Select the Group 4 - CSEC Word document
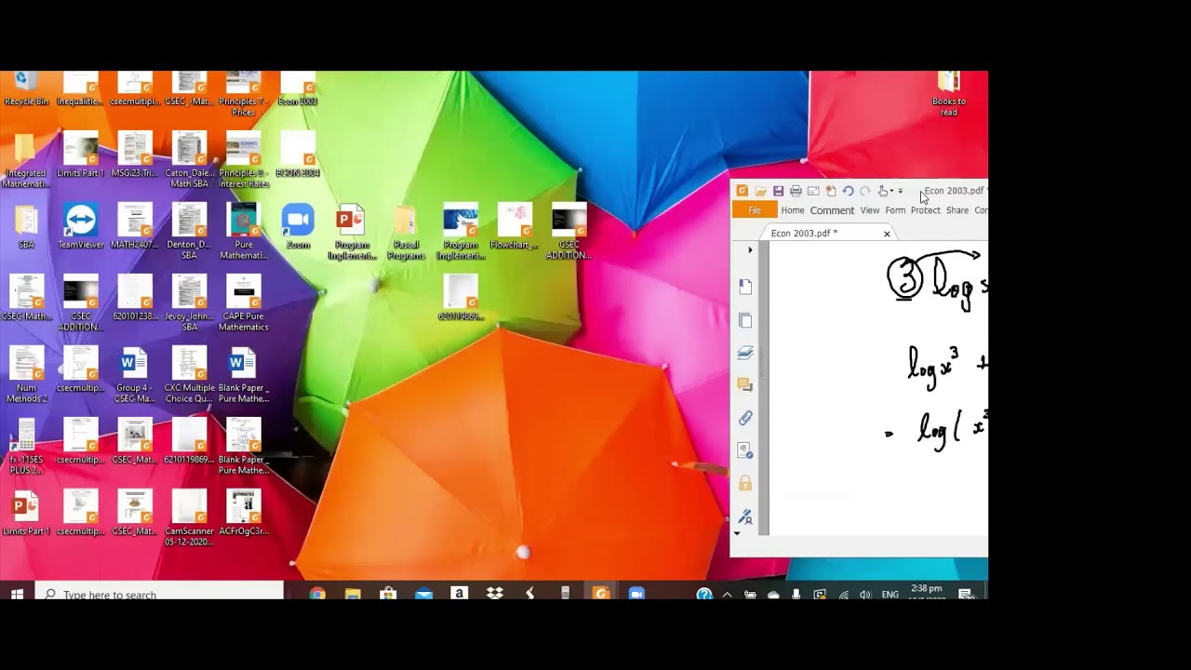1191x670 pixels. pyautogui.click(x=134, y=375)
